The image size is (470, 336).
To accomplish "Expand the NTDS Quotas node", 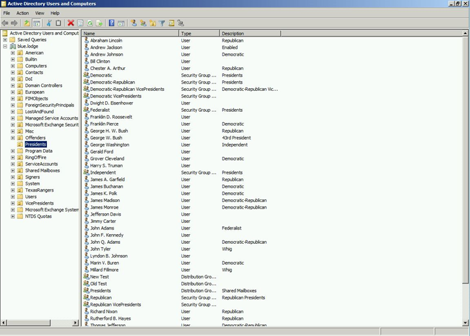I will click(13, 216).
